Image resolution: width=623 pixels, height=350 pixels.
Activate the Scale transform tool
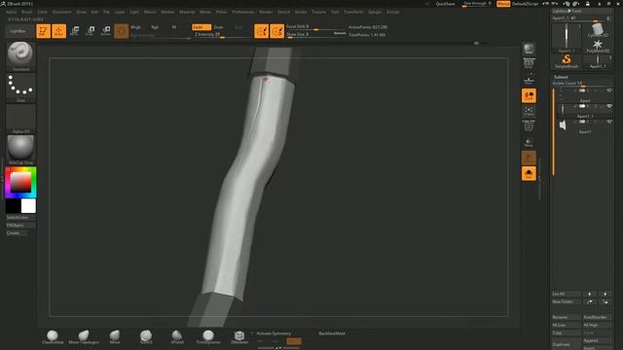pos(91,31)
